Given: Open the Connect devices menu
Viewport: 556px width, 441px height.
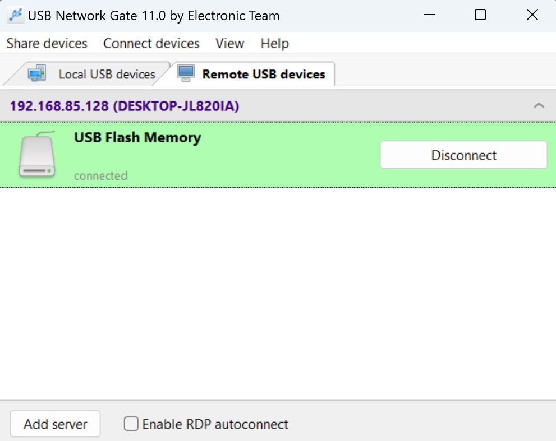Looking at the screenshot, I should click(151, 43).
